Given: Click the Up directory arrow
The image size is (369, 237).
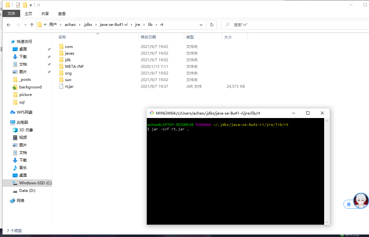Looking at the screenshot, I should tap(32, 25).
